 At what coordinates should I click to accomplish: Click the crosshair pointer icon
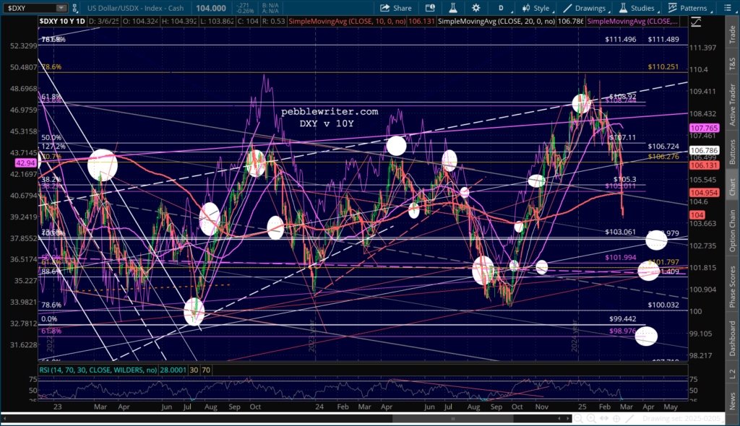point(616,419)
